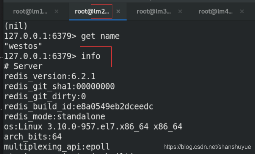The image size is (255, 154).
Task: Click the "westos" output value
Action: coord(23,46)
